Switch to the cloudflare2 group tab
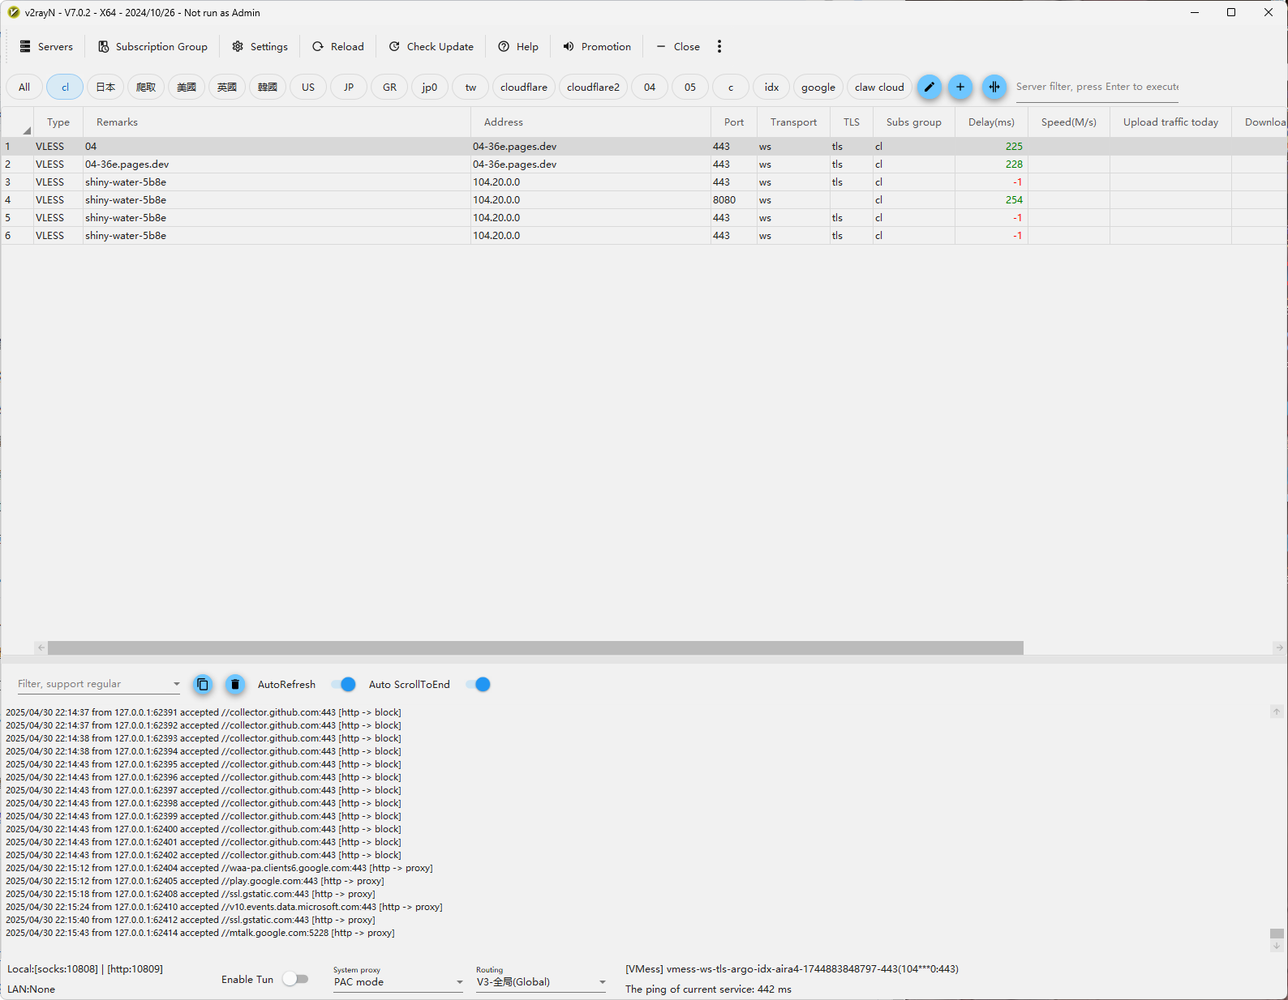The height and width of the screenshot is (1000, 1288). (x=593, y=88)
